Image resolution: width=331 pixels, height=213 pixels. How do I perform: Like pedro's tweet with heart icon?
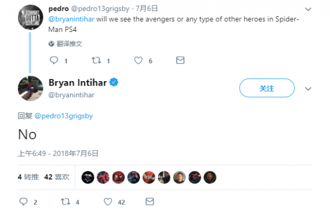pyautogui.click(x=138, y=61)
